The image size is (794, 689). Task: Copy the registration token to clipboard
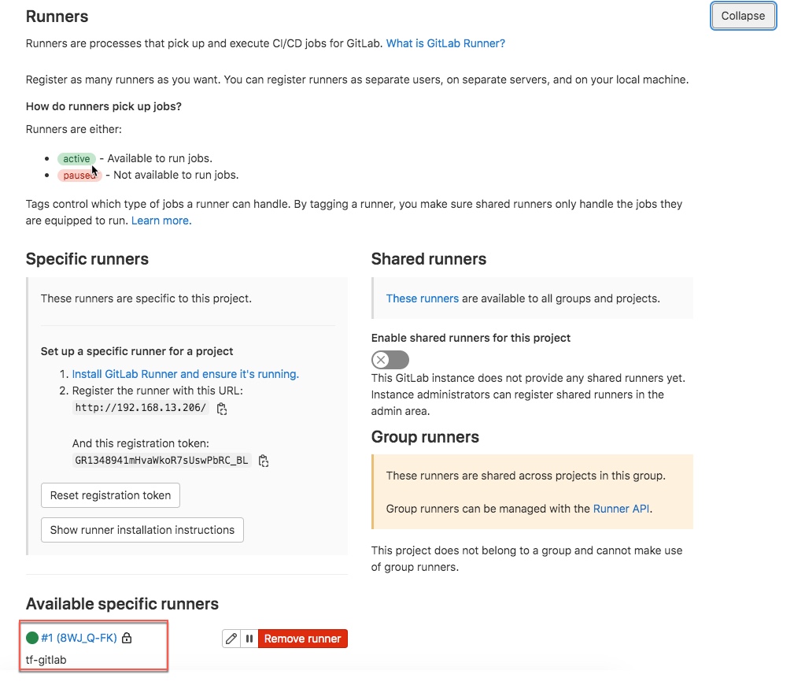pyautogui.click(x=264, y=461)
